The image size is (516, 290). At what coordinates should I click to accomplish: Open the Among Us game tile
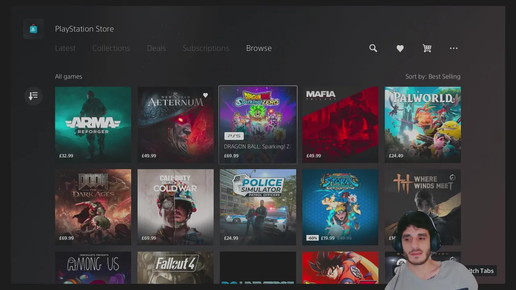point(93,267)
